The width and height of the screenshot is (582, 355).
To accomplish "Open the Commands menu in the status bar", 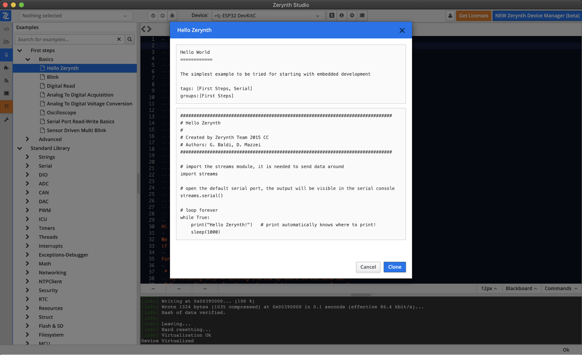I will pos(560,288).
